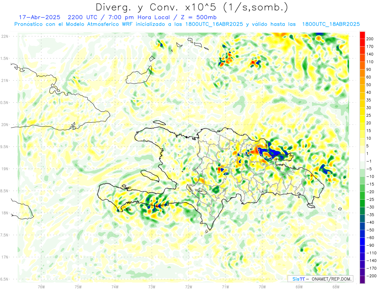The image size is (377, 291).
Task: Pick the orange color band between 60 and 90
Action: point(362,73)
